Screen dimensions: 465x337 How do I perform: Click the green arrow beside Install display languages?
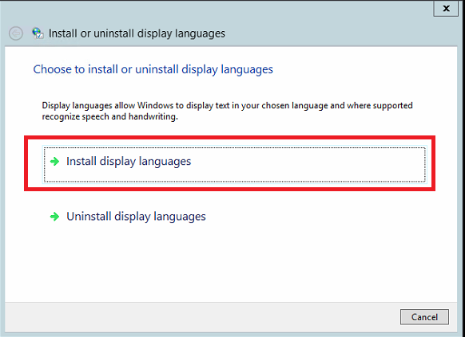(54, 162)
